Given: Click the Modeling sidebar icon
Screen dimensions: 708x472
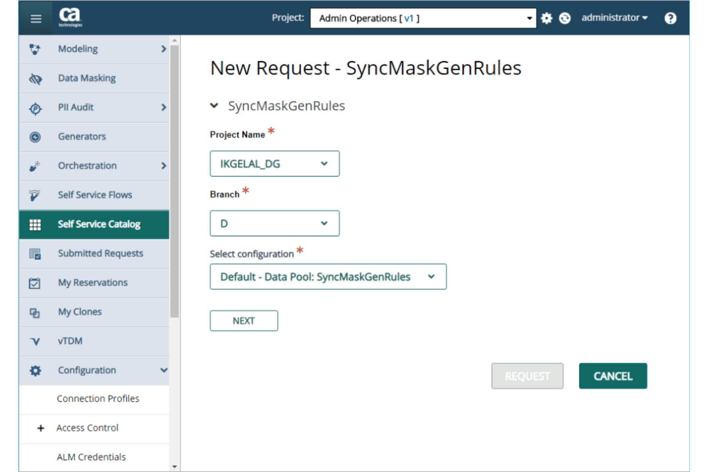Looking at the screenshot, I should pos(35,49).
